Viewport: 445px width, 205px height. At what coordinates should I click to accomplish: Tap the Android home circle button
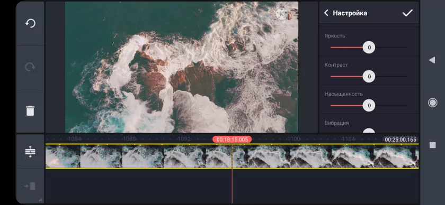click(432, 102)
